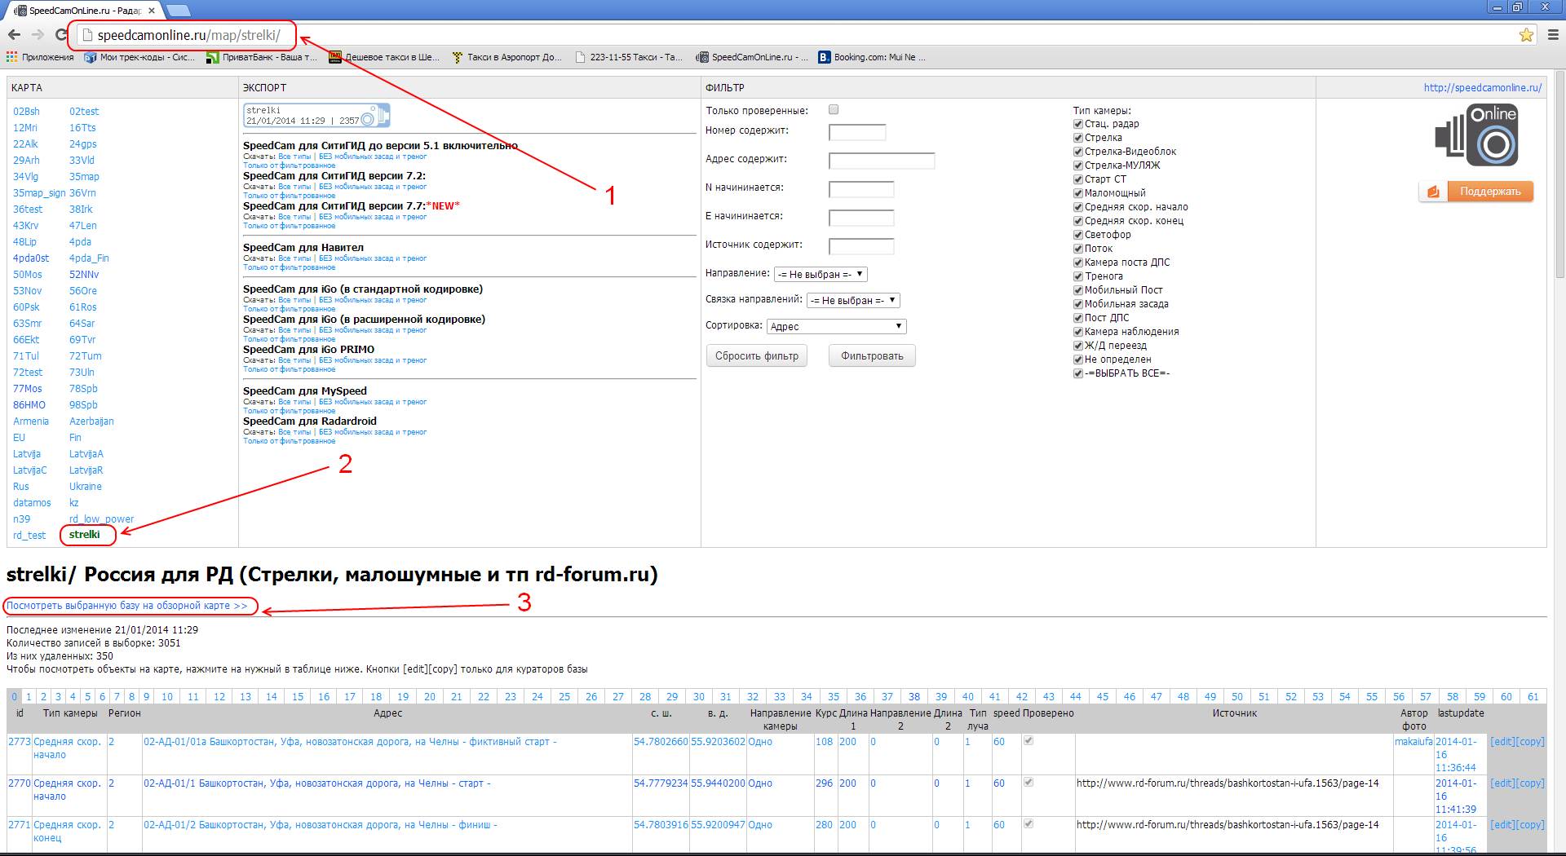Open the Приложения apps bookmark
Screen dimensions: 1566x856
pos(40,57)
